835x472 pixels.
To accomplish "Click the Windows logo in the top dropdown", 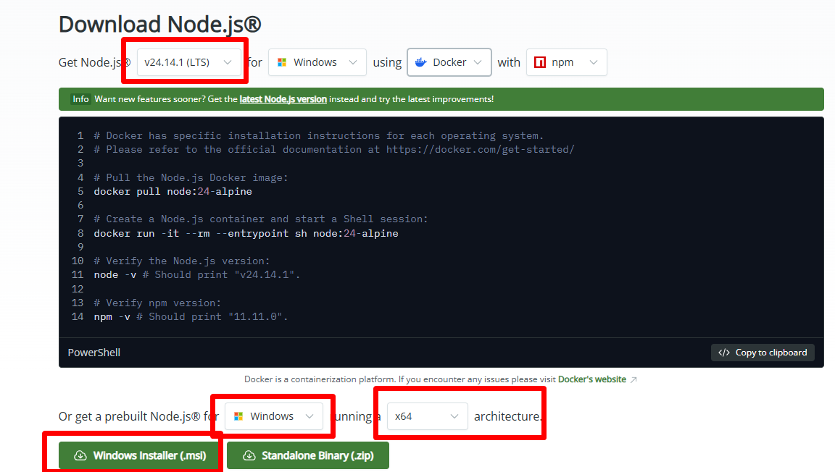I will click(282, 62).
